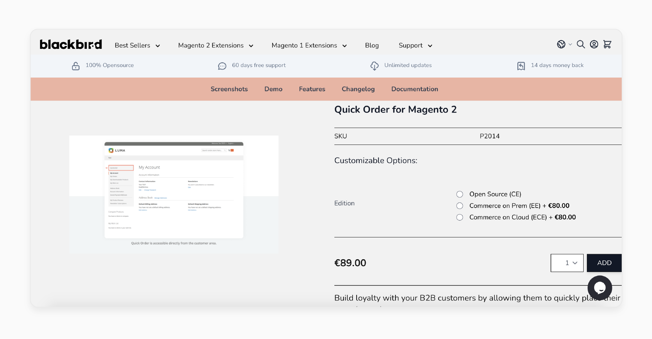This screenshot has height=339, width=652.
Task: Open the quantity dropdown showing 1
Action: point(567,263)
